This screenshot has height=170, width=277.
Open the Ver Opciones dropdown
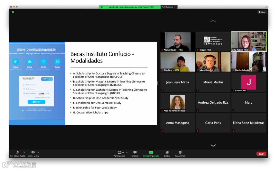click(169, 7)
